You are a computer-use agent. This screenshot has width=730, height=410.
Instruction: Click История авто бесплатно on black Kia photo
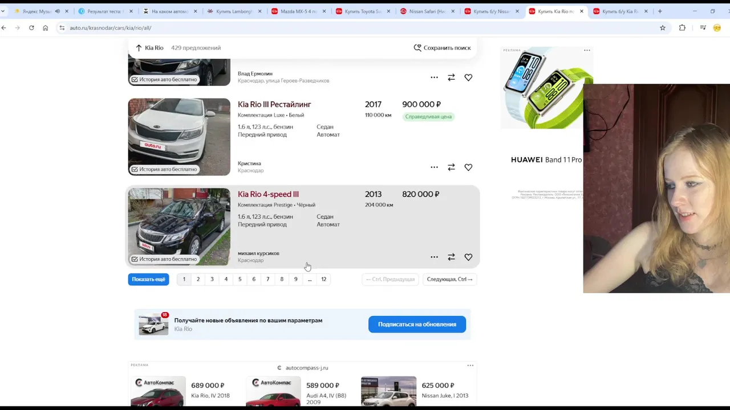click(x=164, y=259)
